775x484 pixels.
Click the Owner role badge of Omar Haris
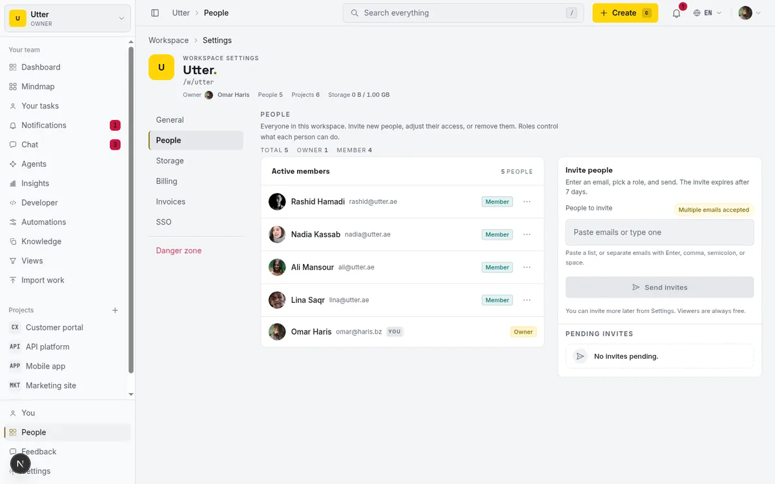point(523,332)
